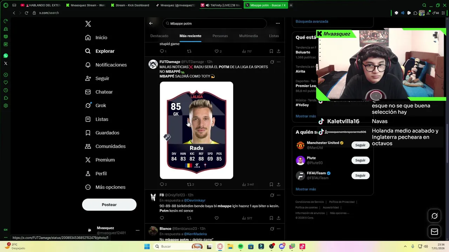This screenshot has width=449, height=252.
Task: Open the Seguir section
Action: (97, 78)
